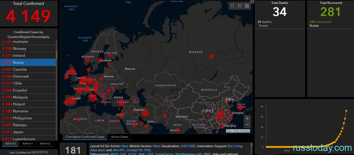The width and height of the screenshot is (354, 155).
Task: Select Denmark in the country list
Action: (28, 76)
